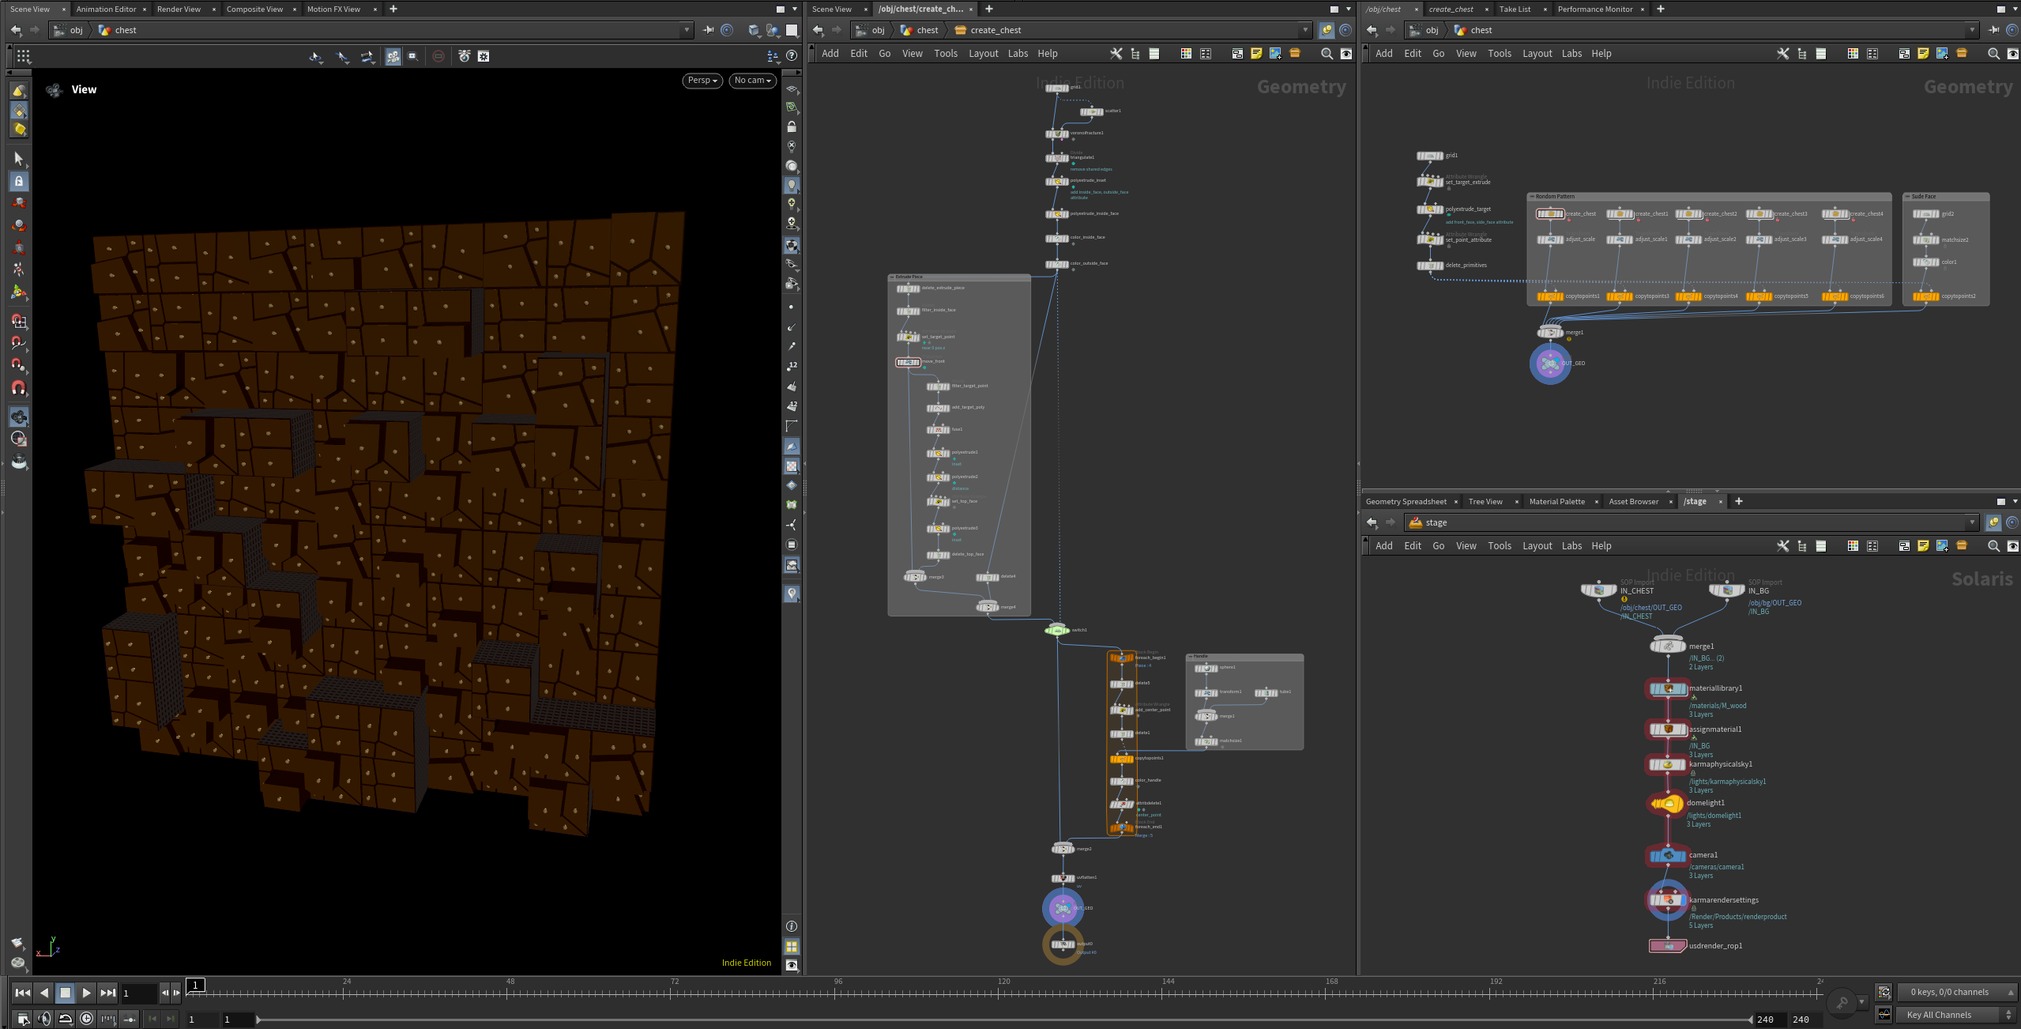Open the Labs menu in create_chest network
This screenshot has width=2021, height=1029.
[x=1018, y=54]
